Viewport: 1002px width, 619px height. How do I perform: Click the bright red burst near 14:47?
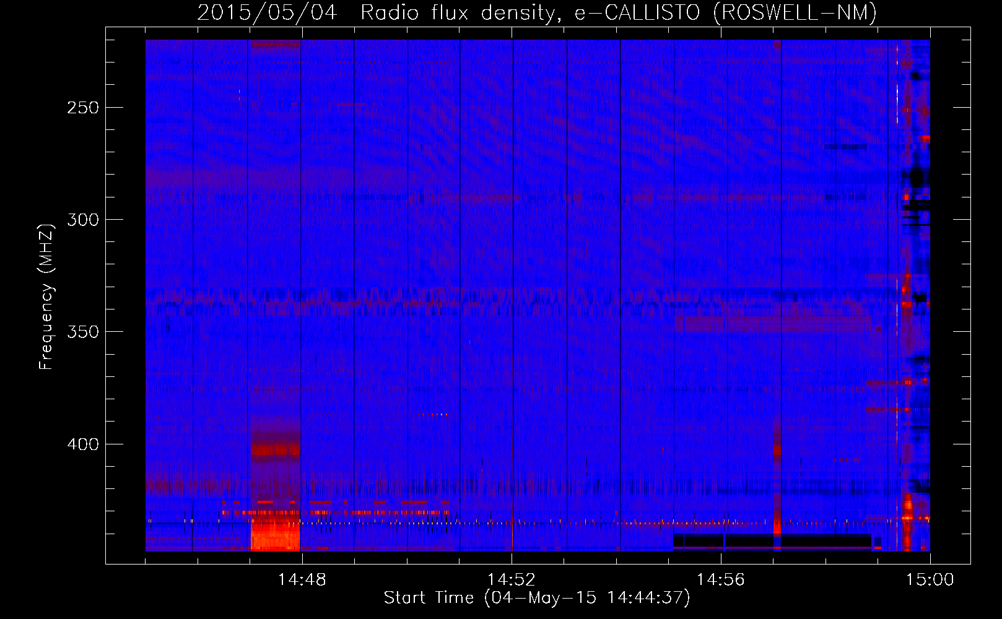coord(275,535)
